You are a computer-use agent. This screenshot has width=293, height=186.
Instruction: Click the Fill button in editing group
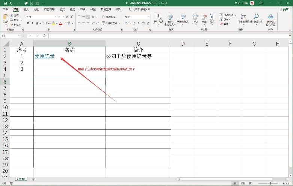[225, 19]
